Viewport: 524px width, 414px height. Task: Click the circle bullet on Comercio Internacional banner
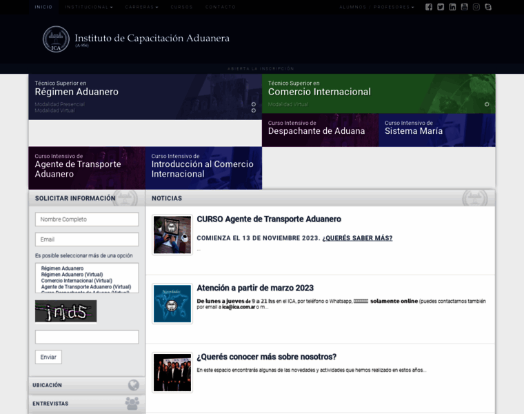487,104
